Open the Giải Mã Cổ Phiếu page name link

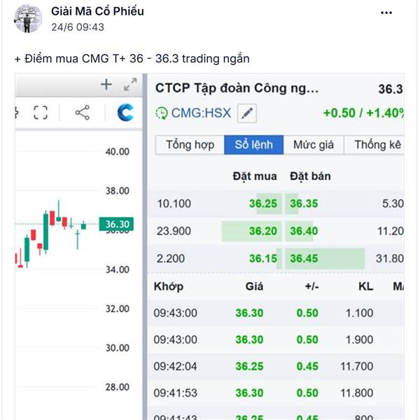[x=97, y=11]
